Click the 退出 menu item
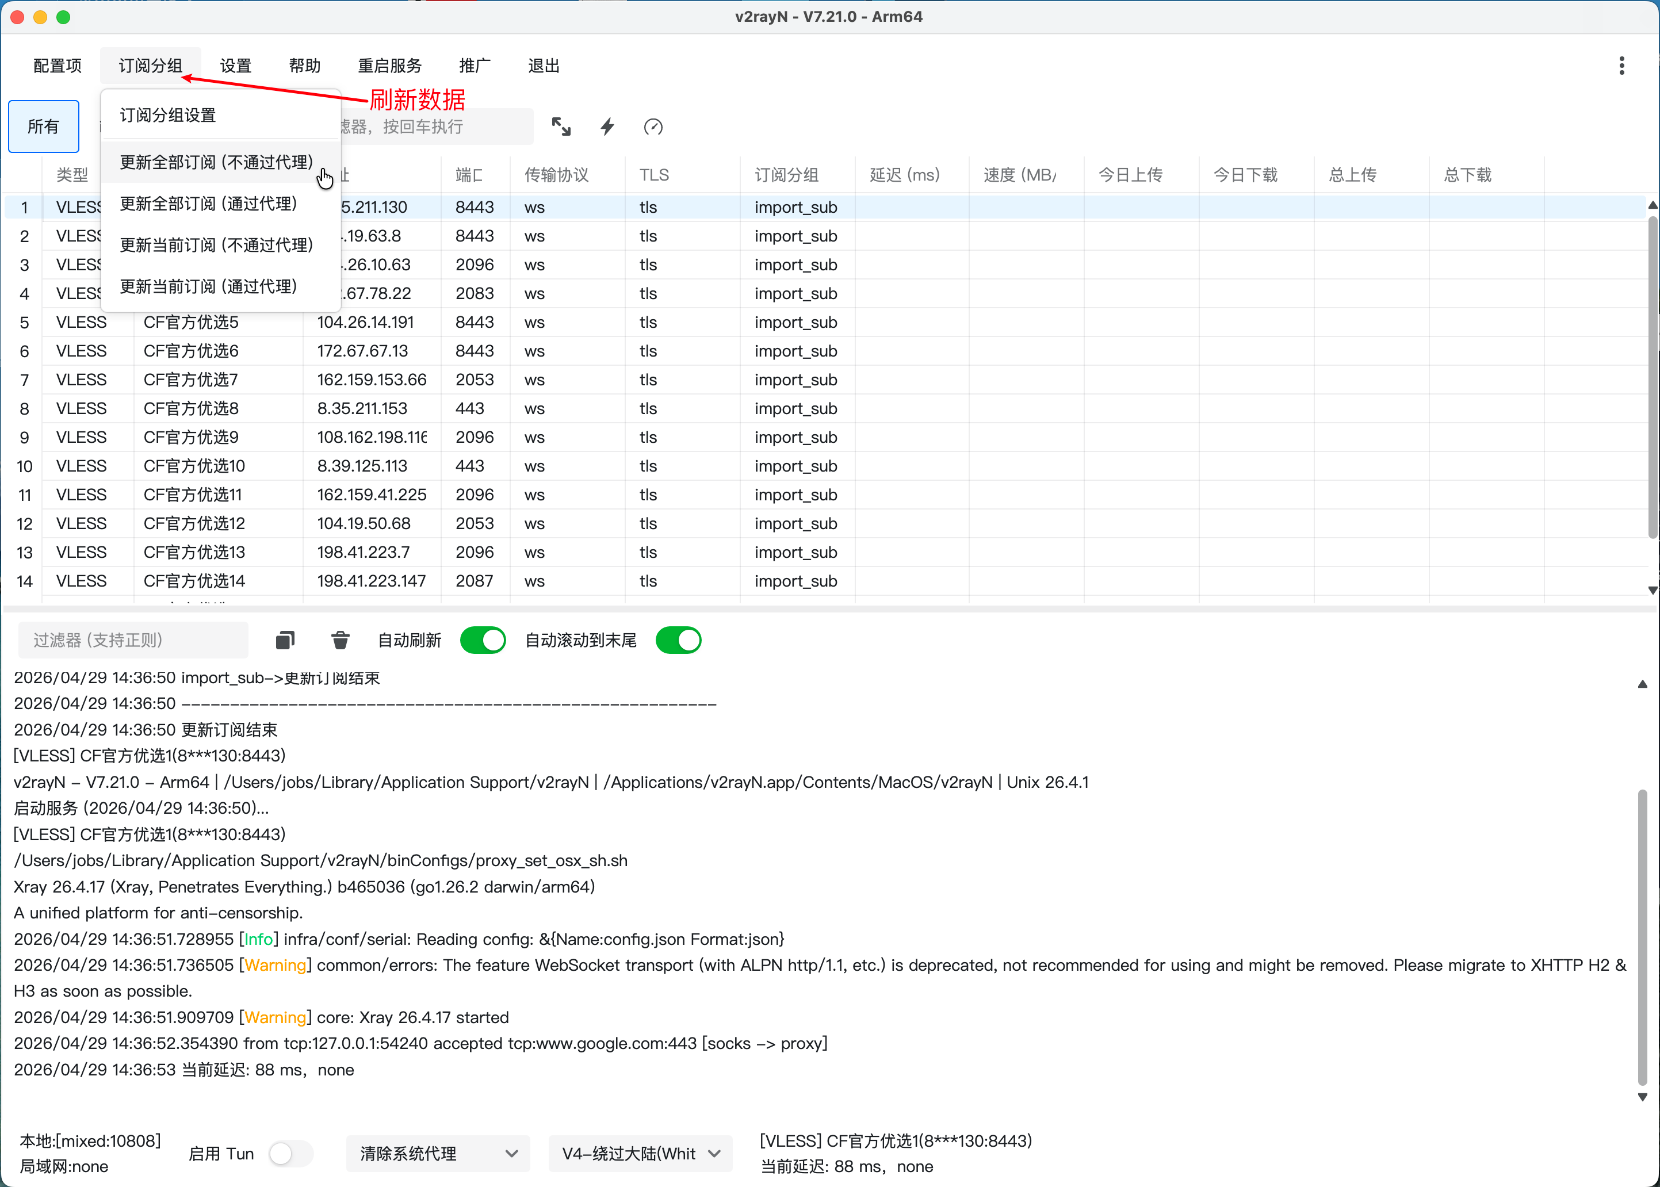Screen dimensions: 1660x1187 click(x=544, y=66)
